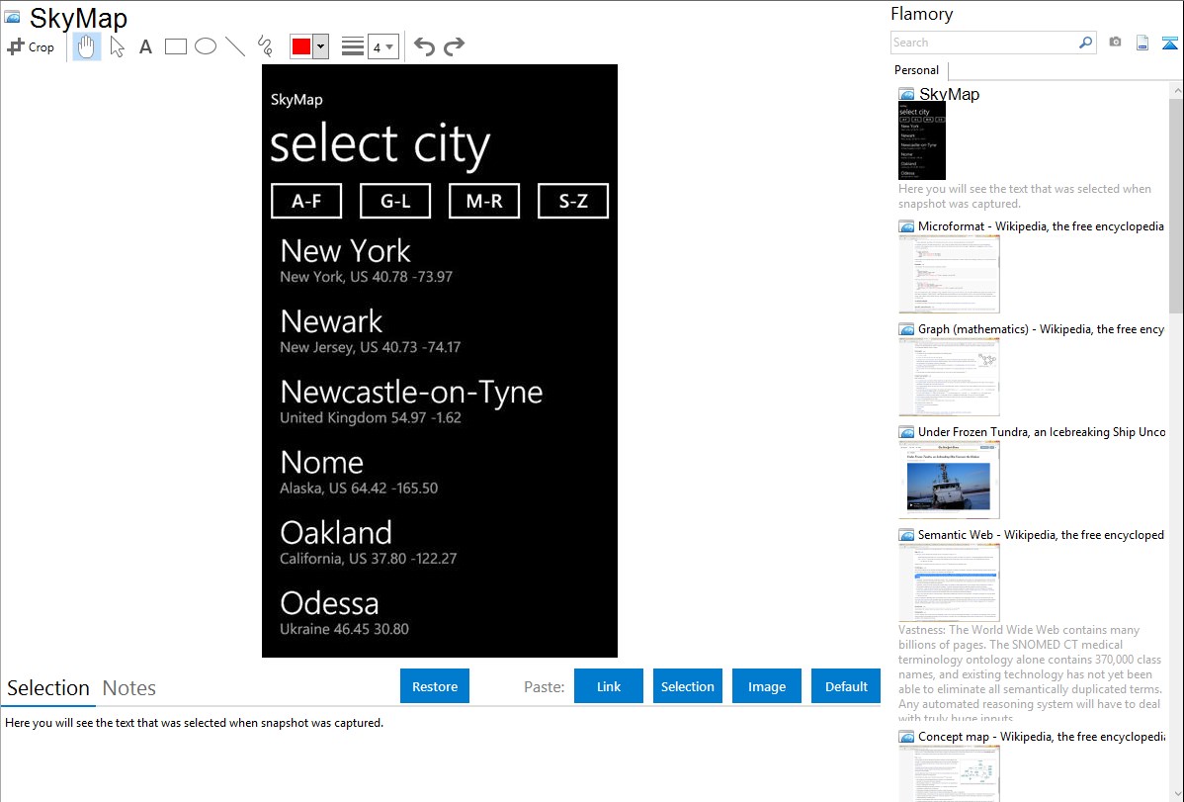Click into the Flamory search field
The width and height of the screenshot is (1184, 802).
click(983, 43)
